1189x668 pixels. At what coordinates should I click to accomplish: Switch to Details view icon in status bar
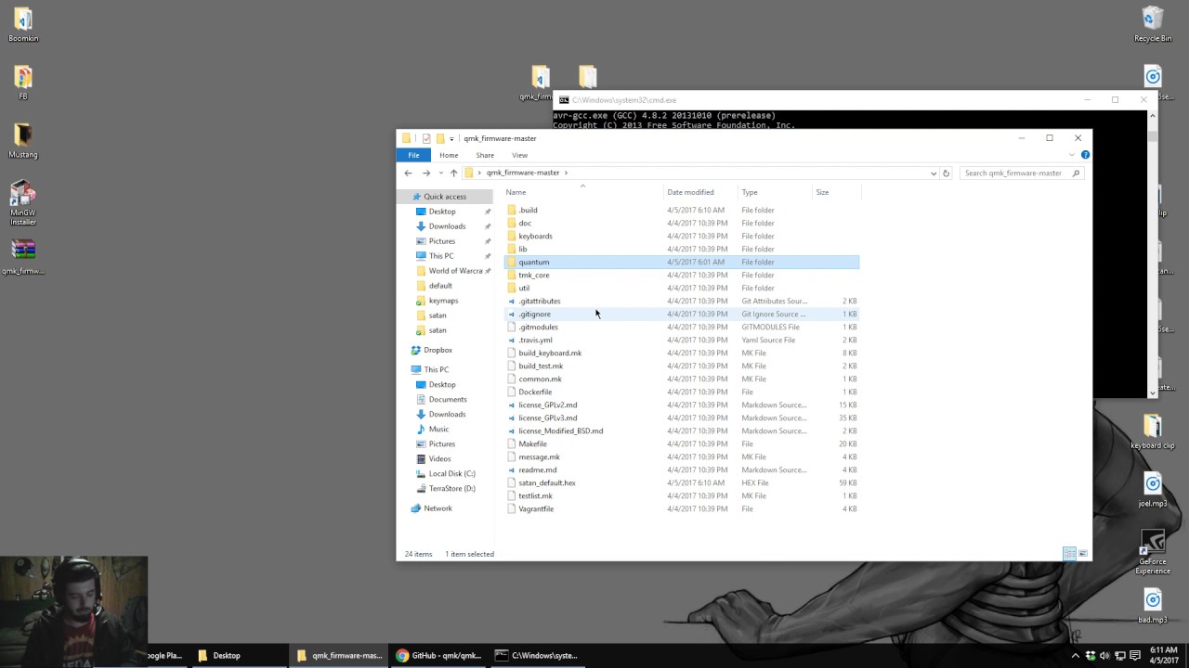point(1069,554)
